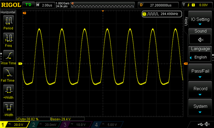This screenshot has width=214, height=128.
Task: Click the trigger source channel 1 badge
Action: point(193,5)
